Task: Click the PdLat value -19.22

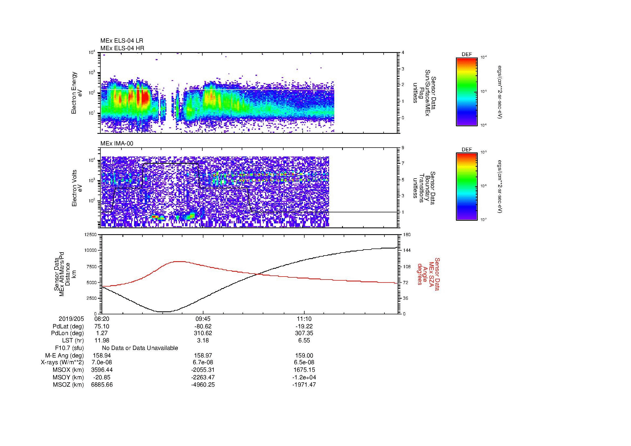Action: (304, 326)
